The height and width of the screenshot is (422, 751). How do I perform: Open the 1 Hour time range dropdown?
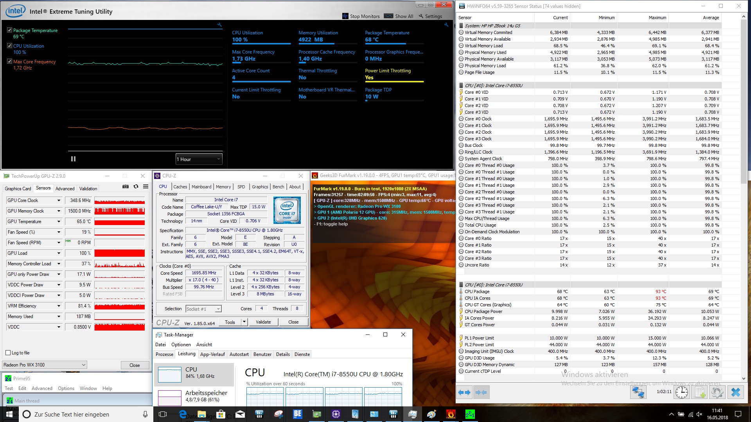coord(199,159)
